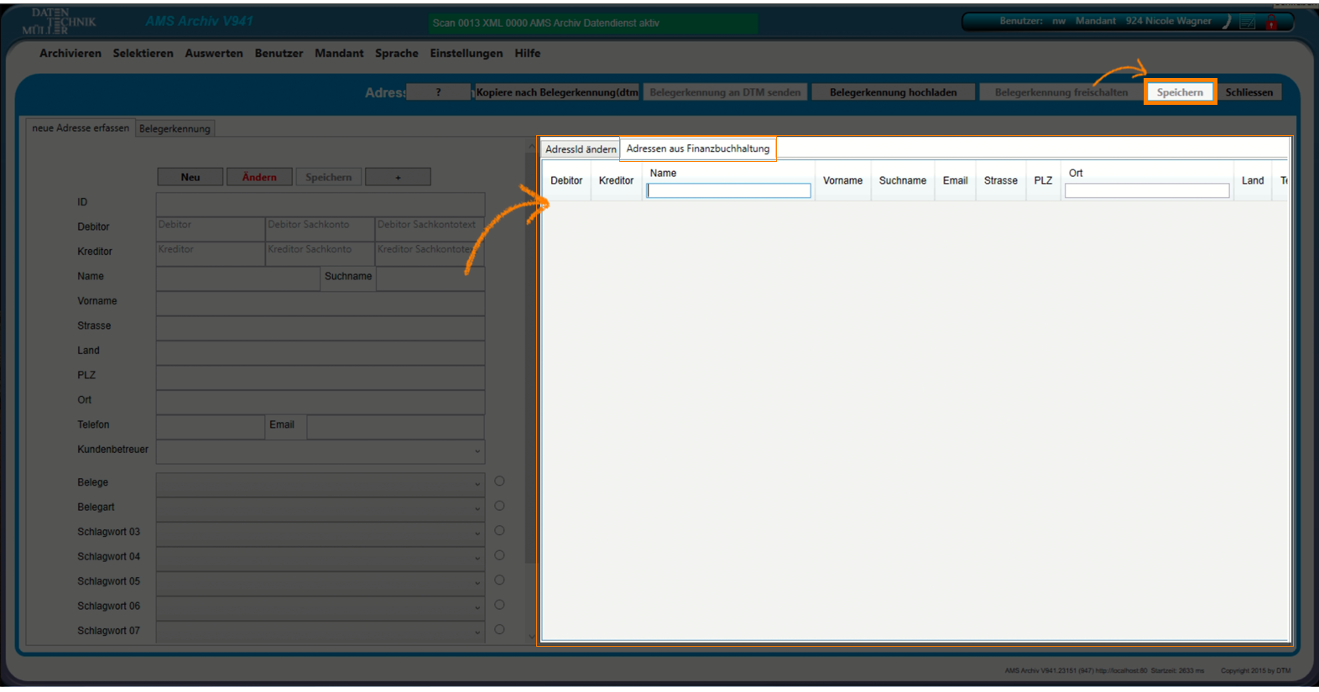This screenshot has height=692, width=1319.
Task: Open the notes document icon in header
Action: [1248, 23]
